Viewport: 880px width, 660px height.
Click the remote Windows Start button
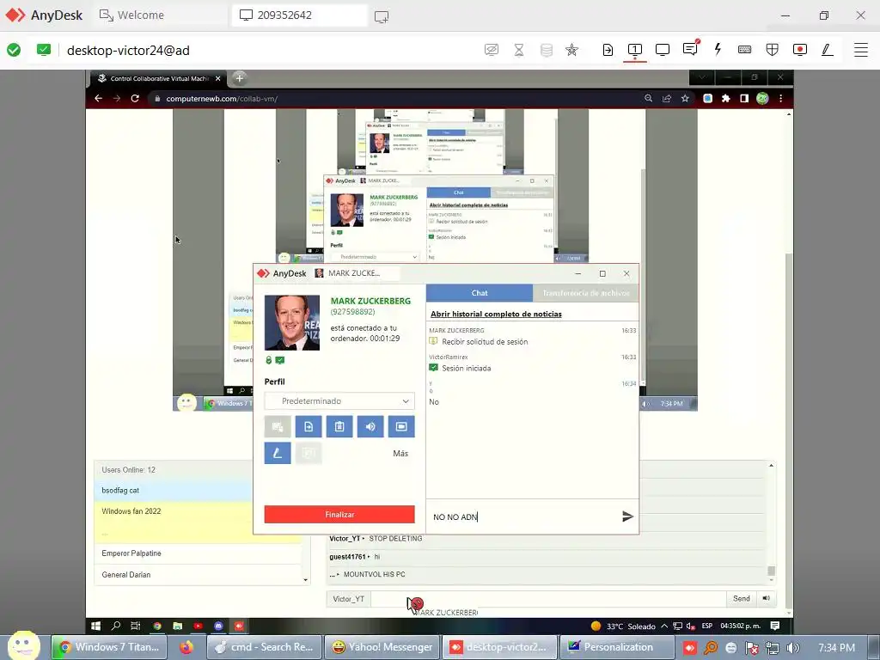(x=96, y=626)
